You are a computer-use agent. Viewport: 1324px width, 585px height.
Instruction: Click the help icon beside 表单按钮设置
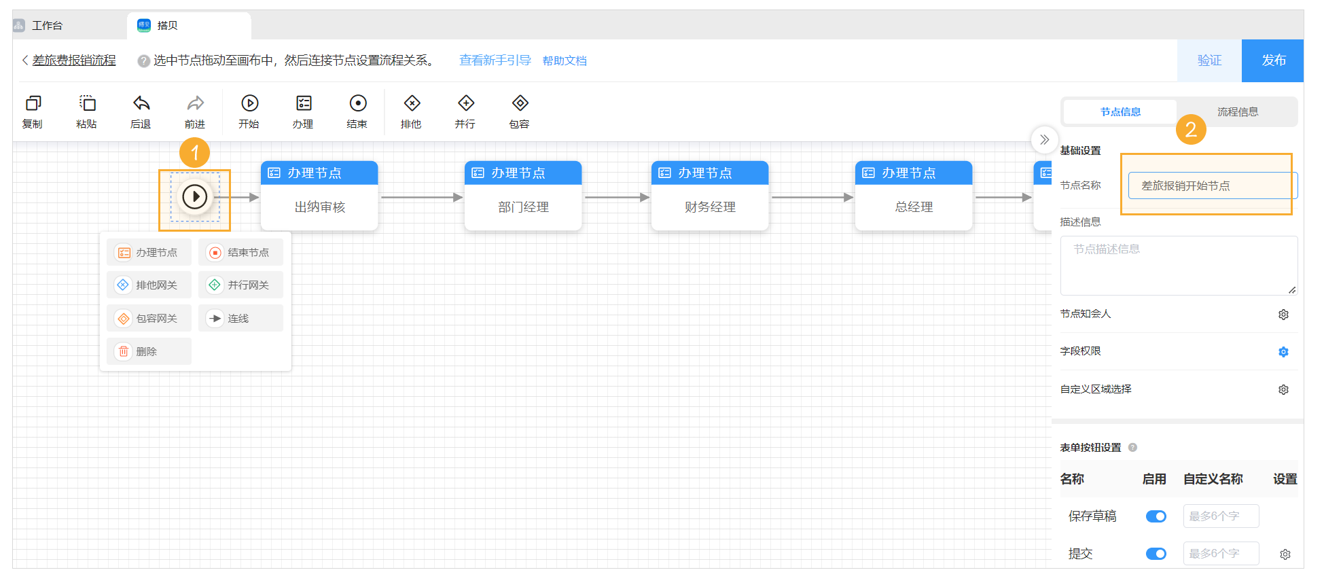pos(1132,448)
